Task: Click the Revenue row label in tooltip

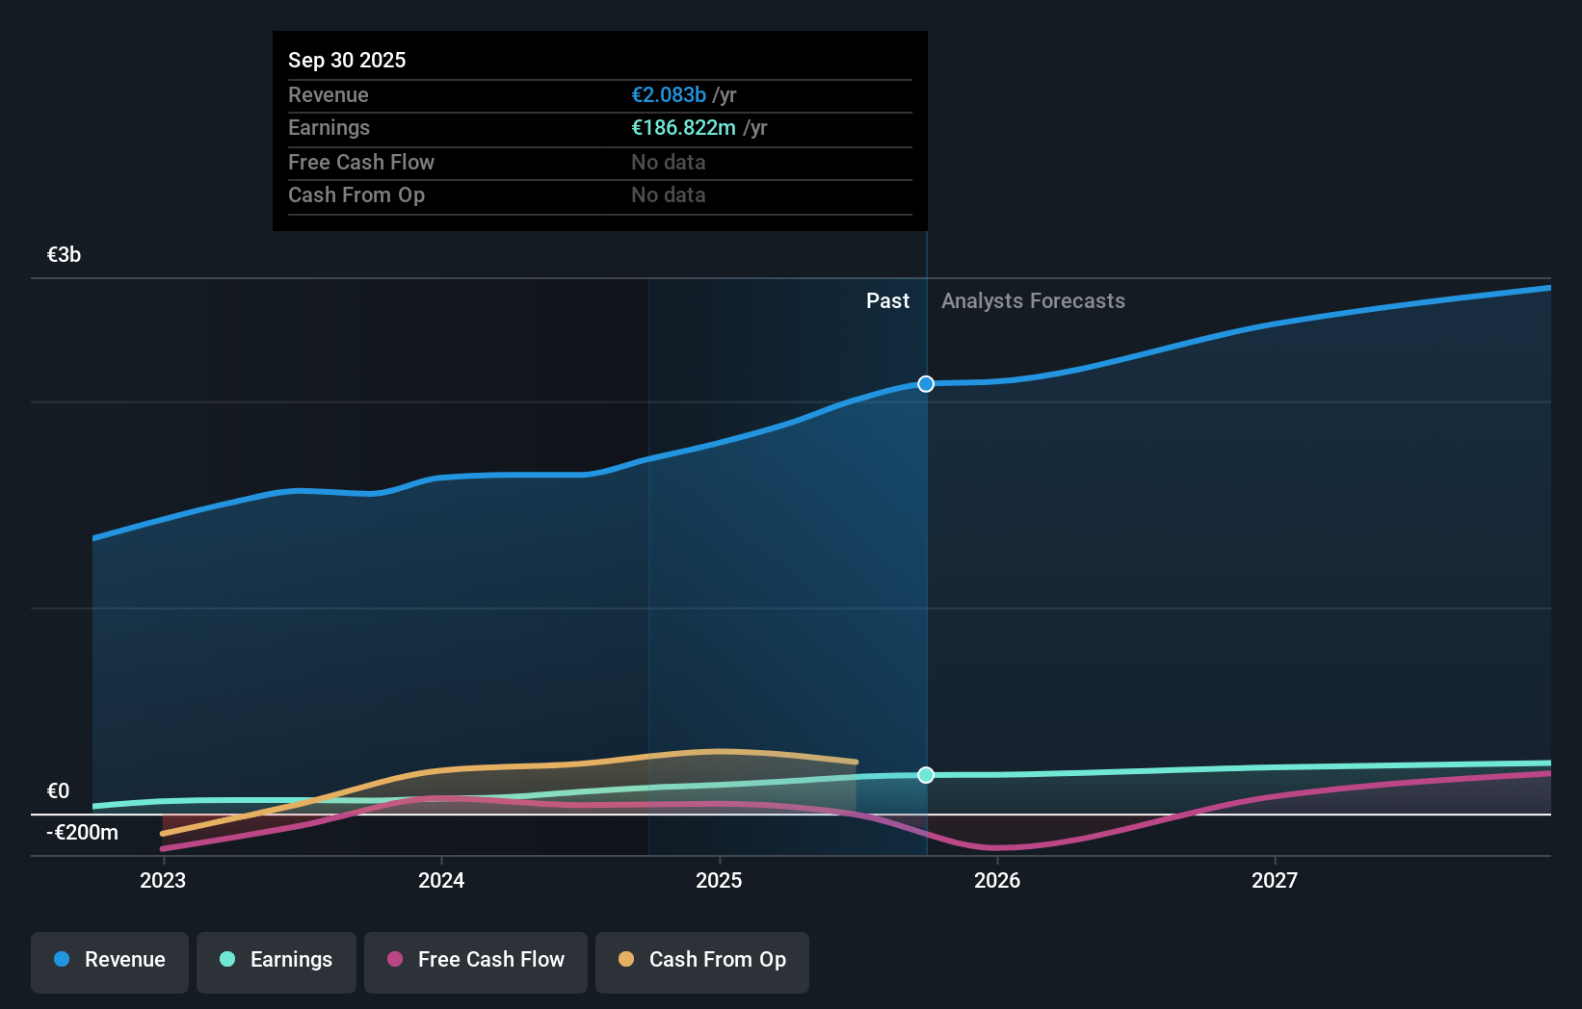Action: click(x=329, y=95)
